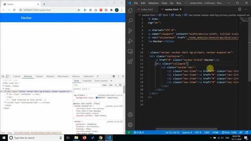Expand the flex-flow property shorthand
The height and width of the screenshot is (141, 251).
(88, 111)
